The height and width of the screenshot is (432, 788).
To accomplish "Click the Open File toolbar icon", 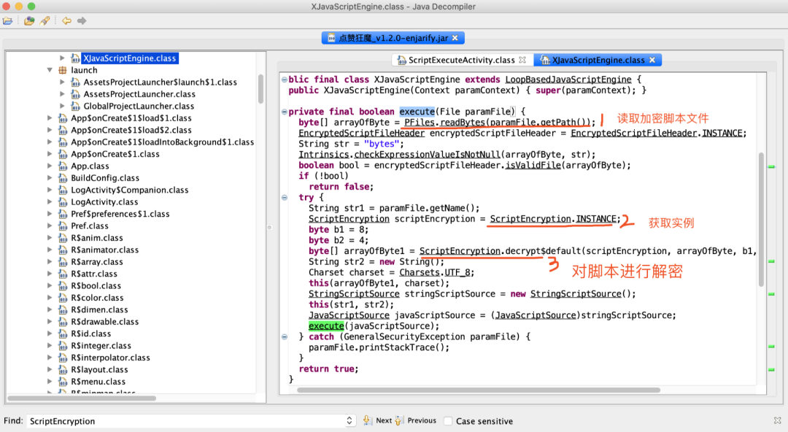I will tap(7, 20).
